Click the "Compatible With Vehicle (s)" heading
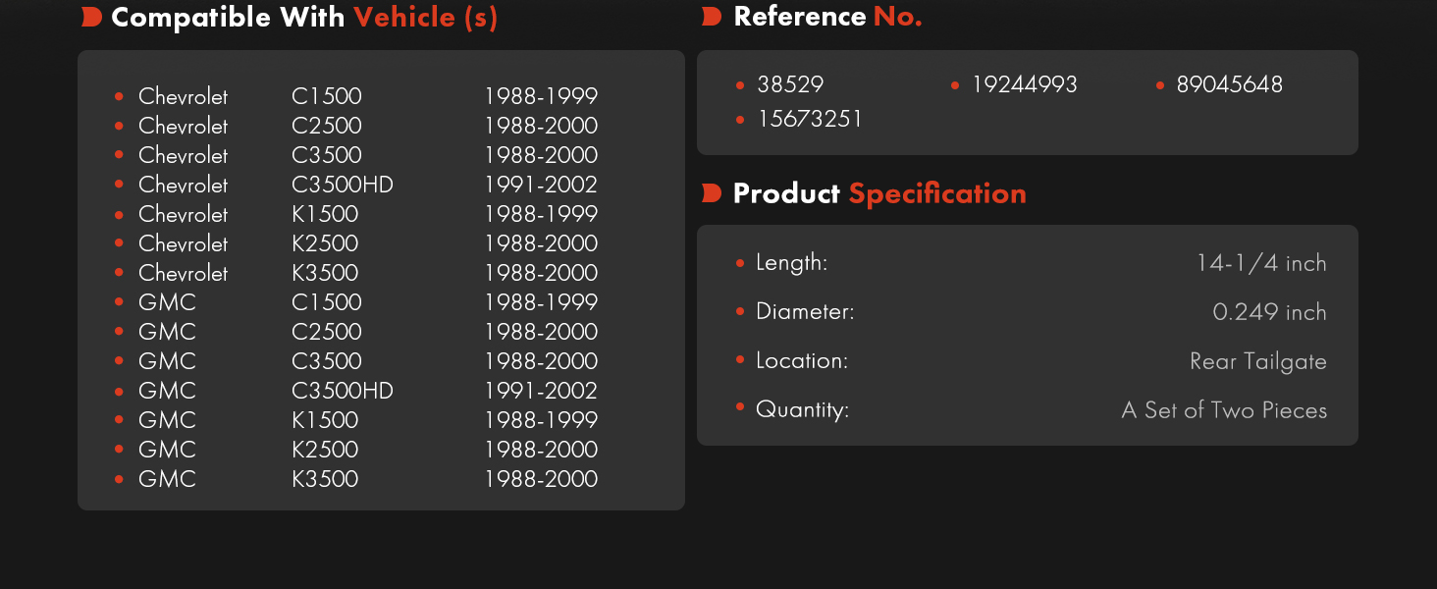 point(304,18)
